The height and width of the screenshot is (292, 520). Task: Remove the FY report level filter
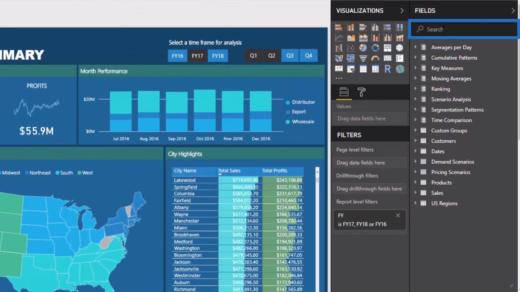(398, 215)
